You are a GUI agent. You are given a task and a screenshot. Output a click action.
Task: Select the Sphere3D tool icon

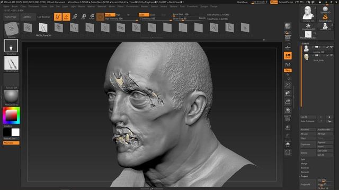coord(325,10)
